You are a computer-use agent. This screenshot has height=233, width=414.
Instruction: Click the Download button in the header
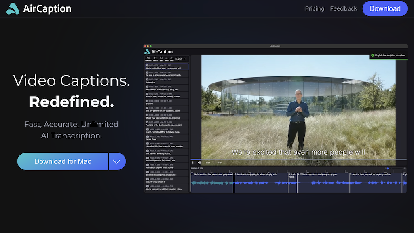coord(384,8)
